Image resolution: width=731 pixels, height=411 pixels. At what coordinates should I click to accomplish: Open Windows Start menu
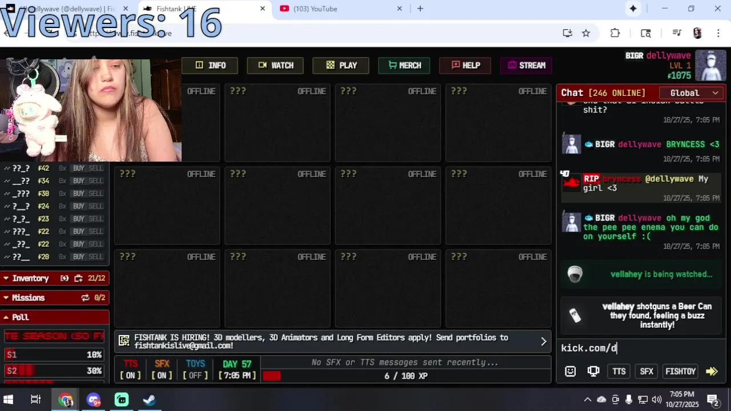9,400
